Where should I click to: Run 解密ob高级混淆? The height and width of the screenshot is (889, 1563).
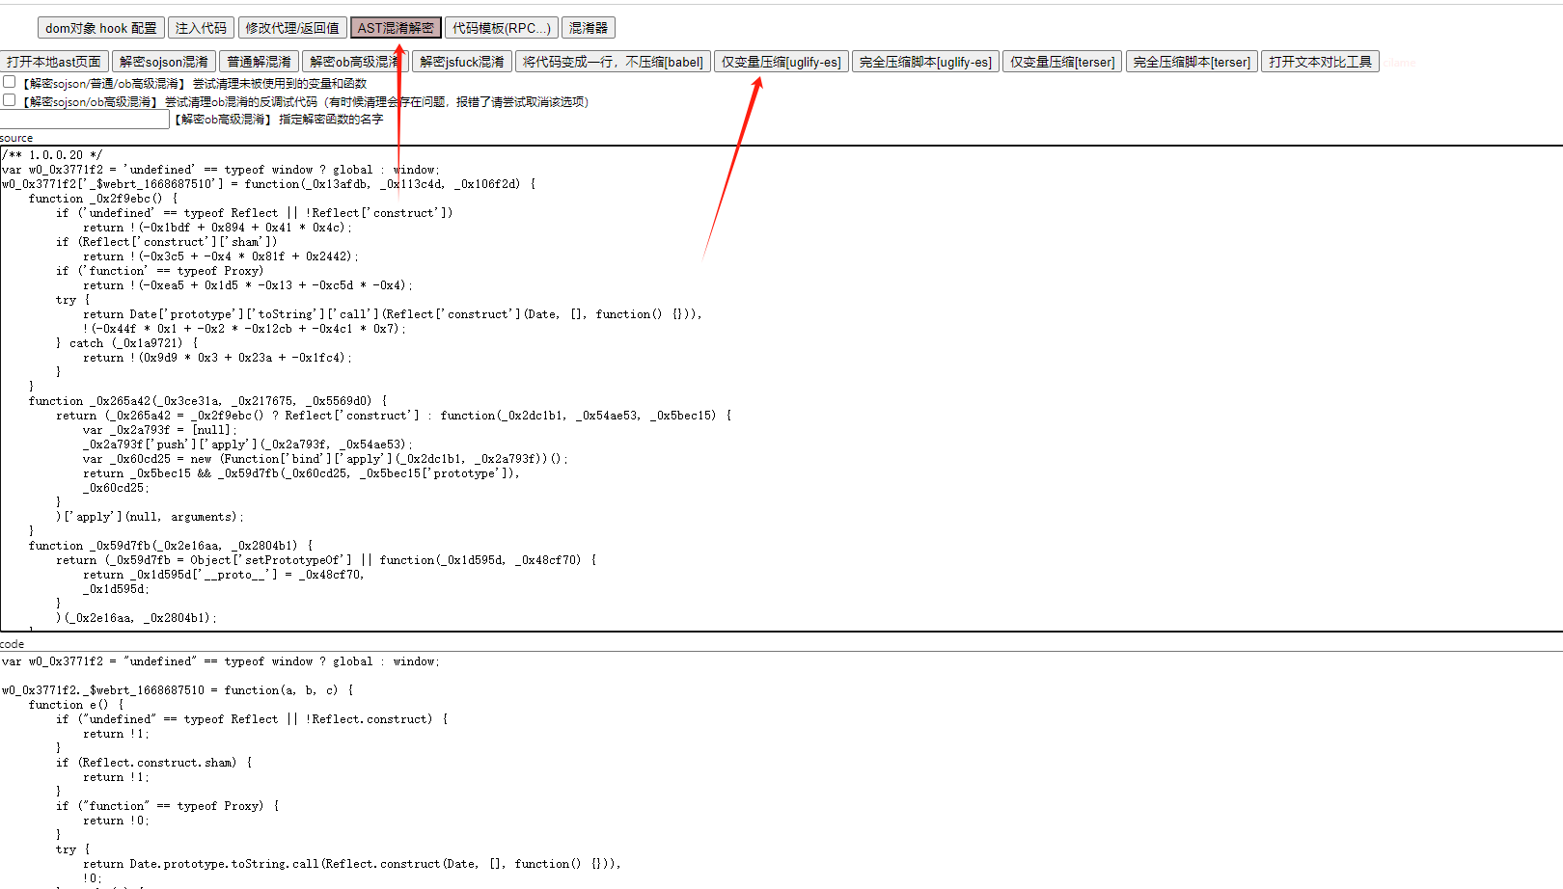coord(354,61)
